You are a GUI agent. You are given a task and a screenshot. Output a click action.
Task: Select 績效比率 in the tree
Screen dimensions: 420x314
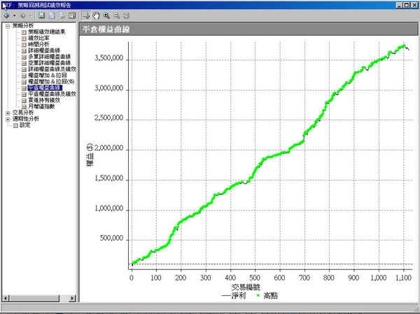(38, 38)
